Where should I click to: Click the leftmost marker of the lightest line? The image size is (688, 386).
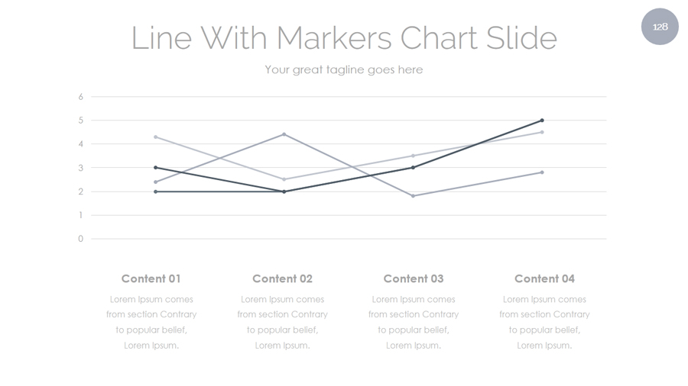coord(156,137)
